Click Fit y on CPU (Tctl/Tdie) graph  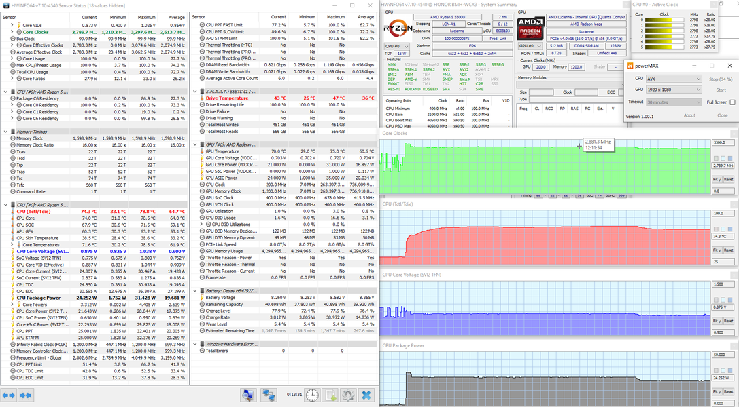pos(717,250)
